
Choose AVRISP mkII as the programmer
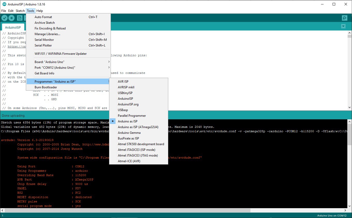(126, 87)
